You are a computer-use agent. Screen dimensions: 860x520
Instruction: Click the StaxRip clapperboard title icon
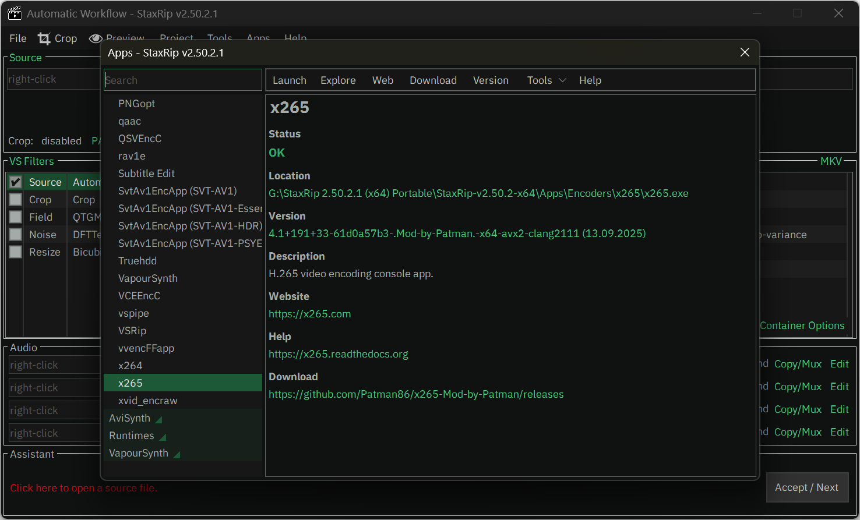(x=15, y=13)
